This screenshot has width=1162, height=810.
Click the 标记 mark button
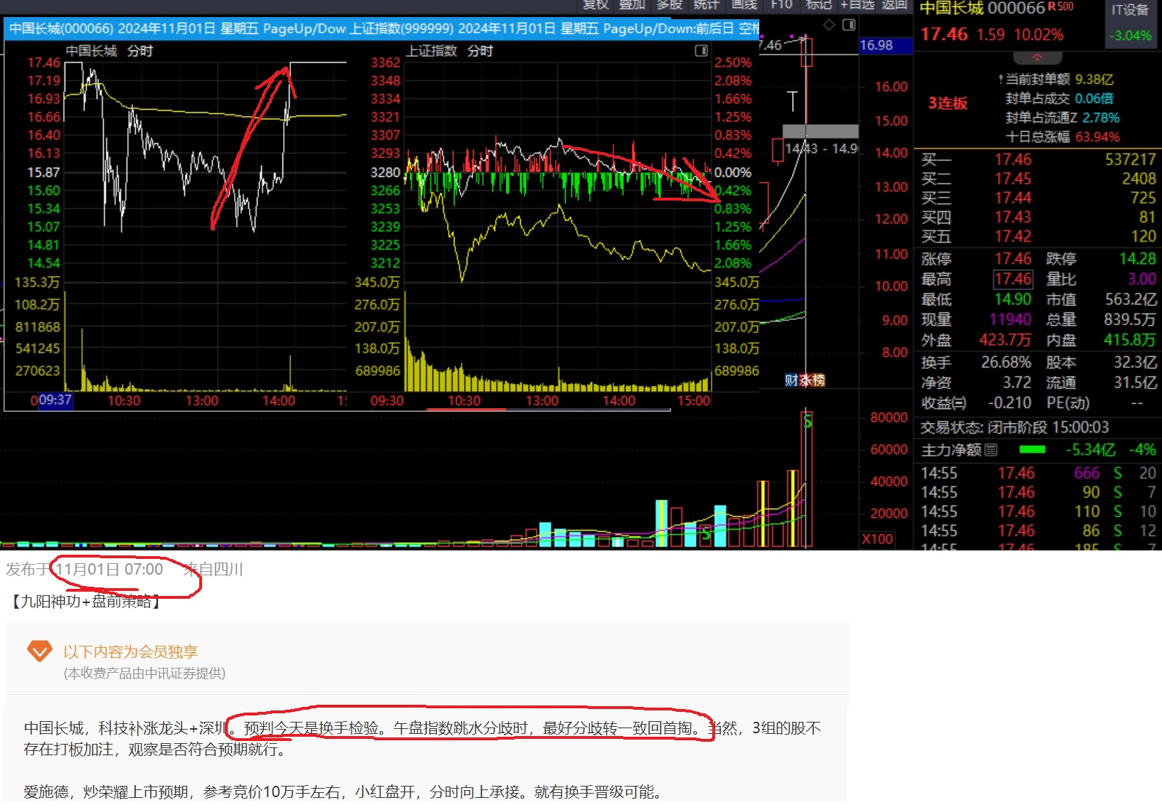(x=818, y=4)
